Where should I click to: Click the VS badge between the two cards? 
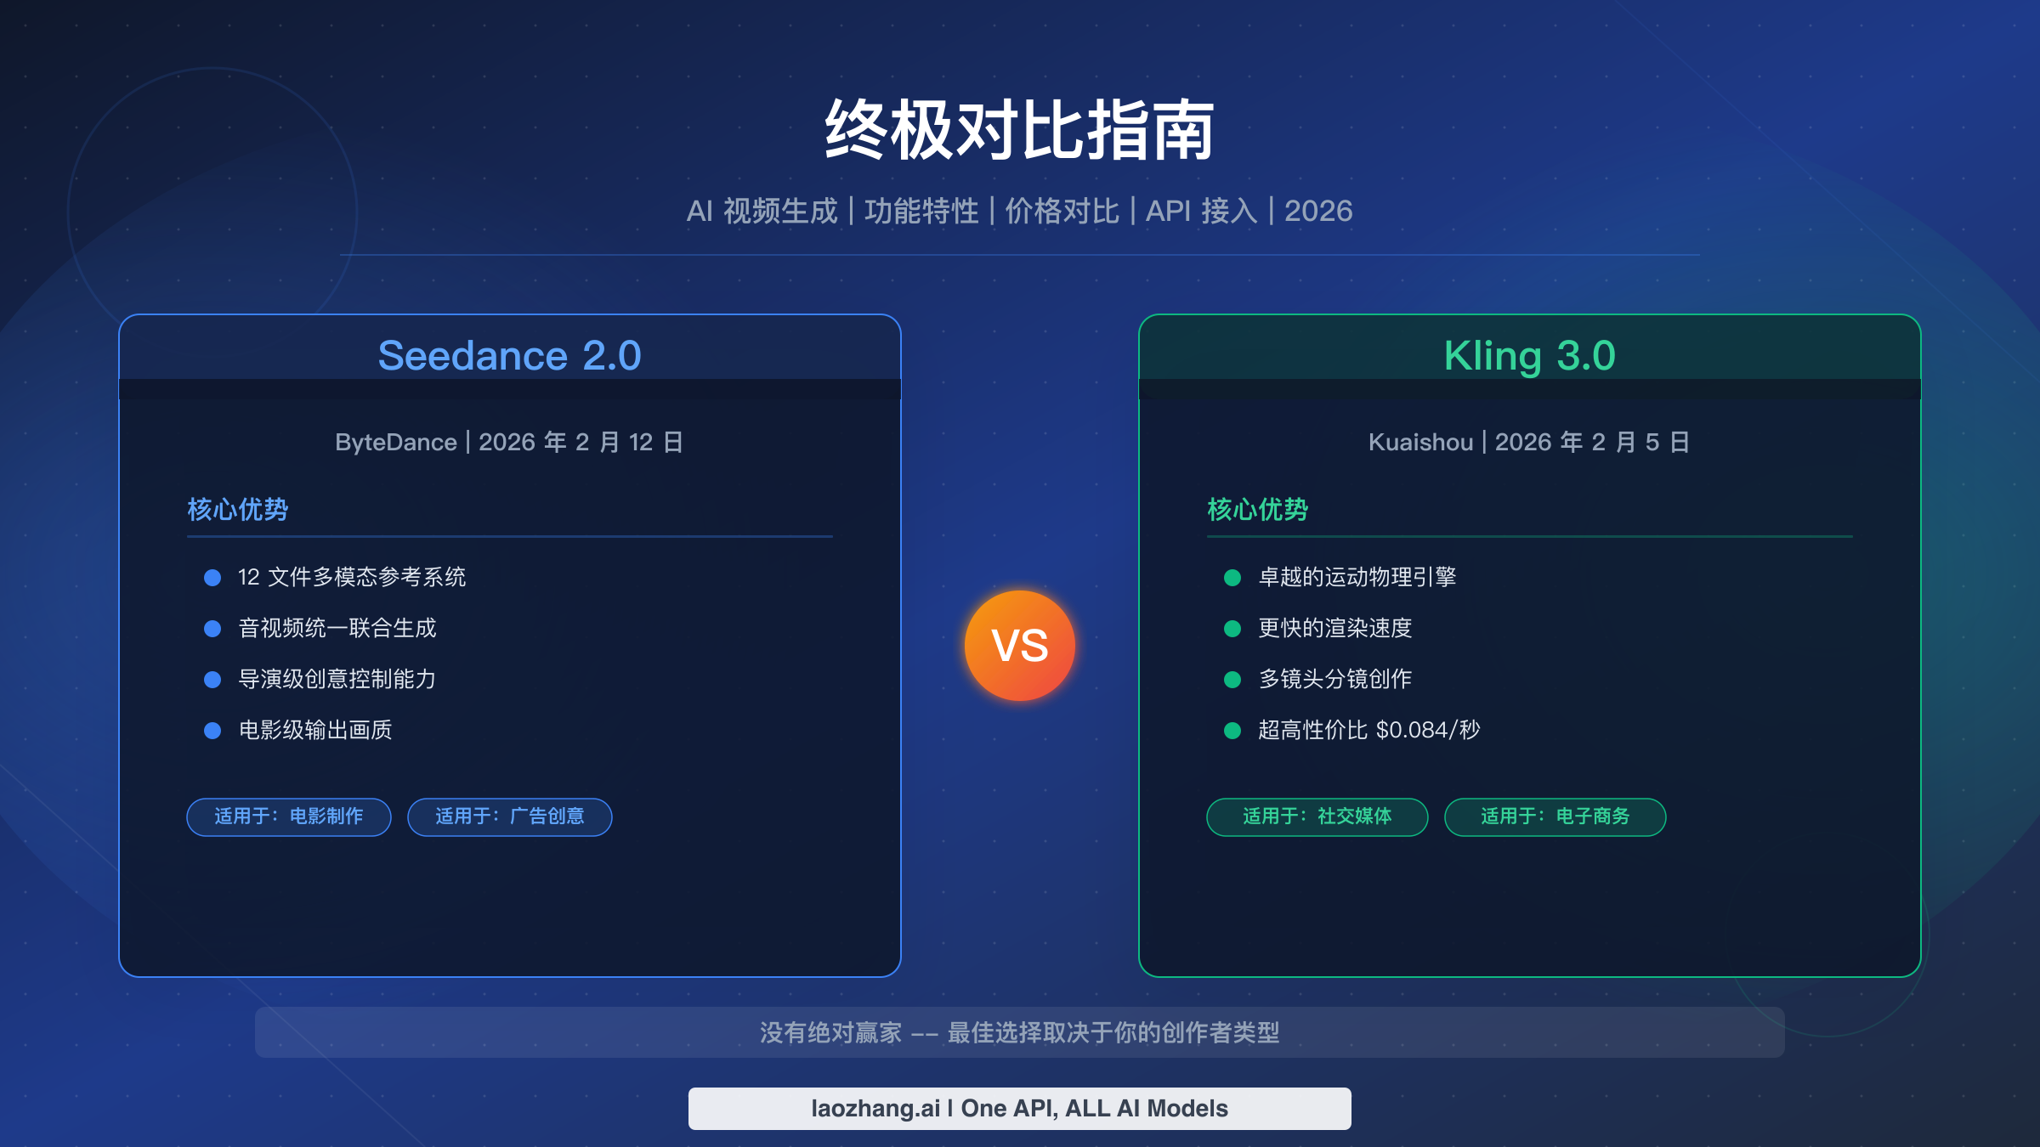click(x=1021, y=645)
